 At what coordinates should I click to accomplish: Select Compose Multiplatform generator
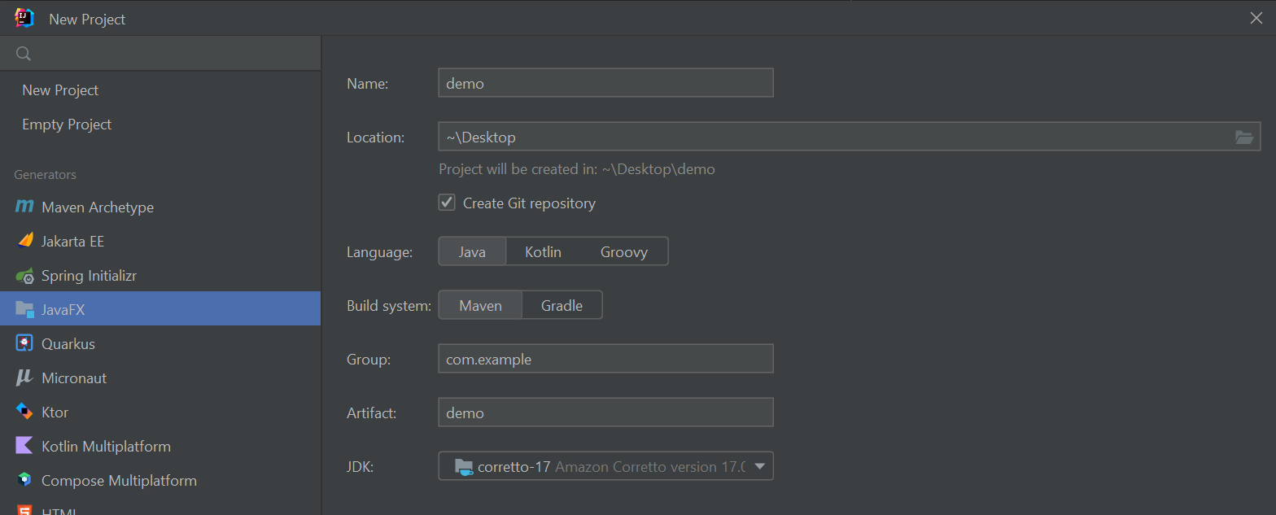pos(160,480)
